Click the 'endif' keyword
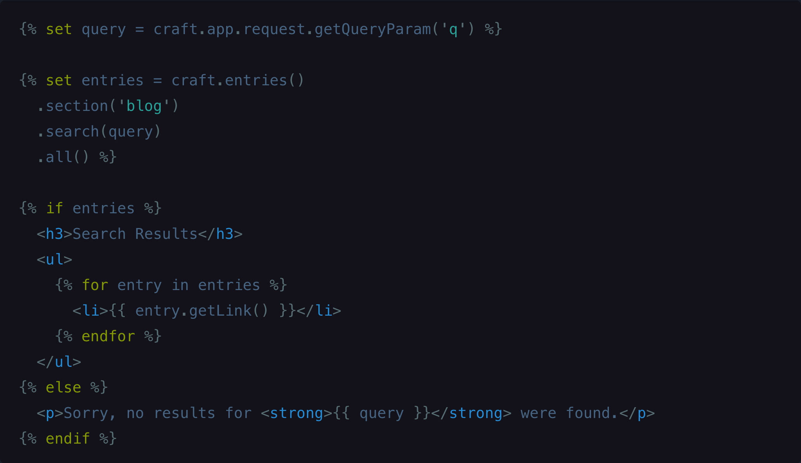Image resolution: width=801 pixels, height=463 pixels. (68, 439)
